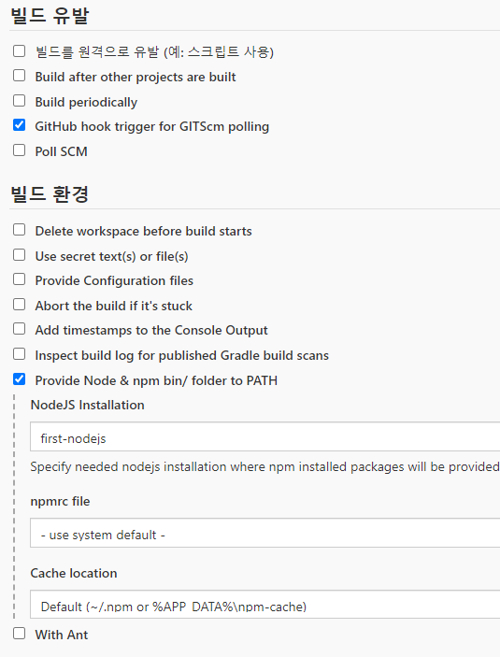
Task: Click the Poll SCM label text
Action: coord(61,151)
